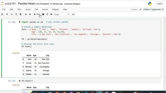This screenshot has width=166, height=93.
Task: Click the New York cell
Action: click(46, 59)
